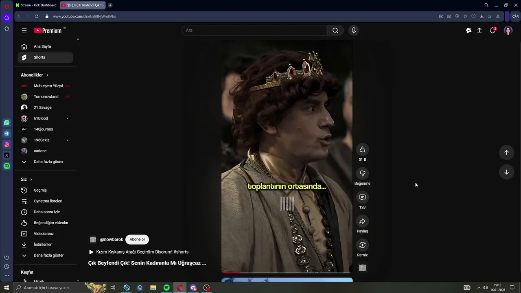Select the Çık Beyfendi Çık YouTube tab
The image size is (521, 293).
point(83,5)
